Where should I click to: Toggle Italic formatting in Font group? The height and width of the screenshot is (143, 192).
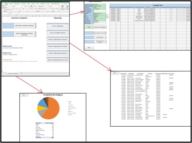[x=15, y=9]
